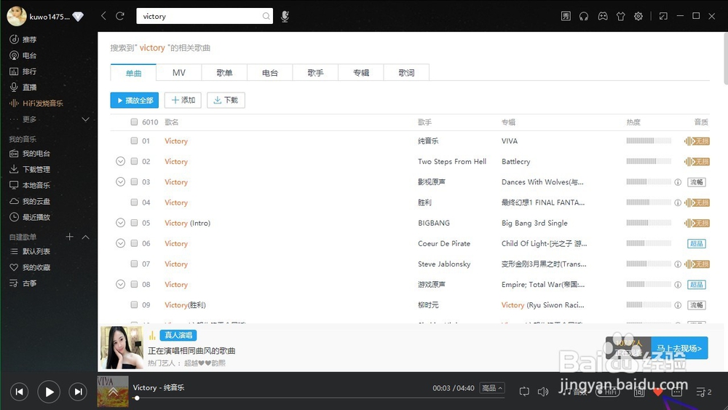Tick checkbox for song 07 Victory
This screenshot has width=728, height=410.
pos(134,264)
